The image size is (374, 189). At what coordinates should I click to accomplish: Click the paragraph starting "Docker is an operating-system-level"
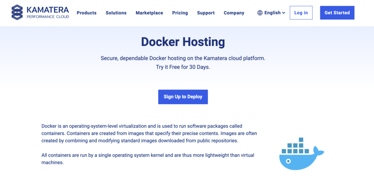pyautogui.click(x=149, y=133)
